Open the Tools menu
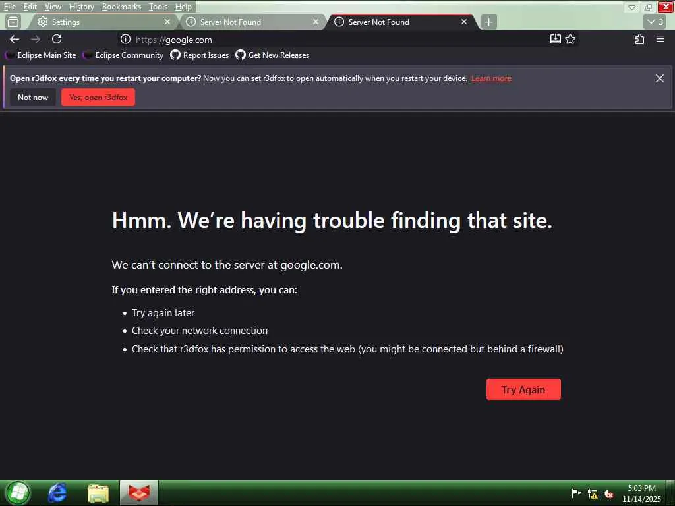This screenshot has height=506, width=675. [158, 7]
